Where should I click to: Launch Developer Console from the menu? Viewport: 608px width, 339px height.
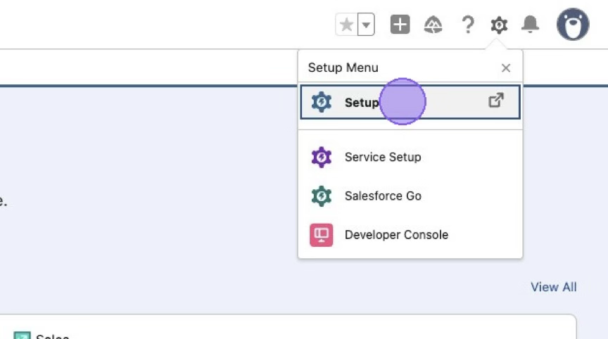tap(396, 235)
